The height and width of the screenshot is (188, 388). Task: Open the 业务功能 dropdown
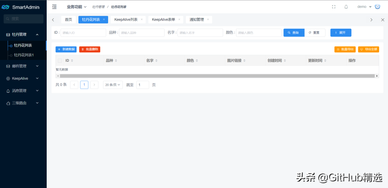77,7
